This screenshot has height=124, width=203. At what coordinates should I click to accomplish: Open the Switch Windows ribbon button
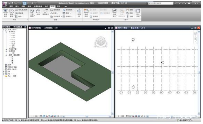click(114, 13)
